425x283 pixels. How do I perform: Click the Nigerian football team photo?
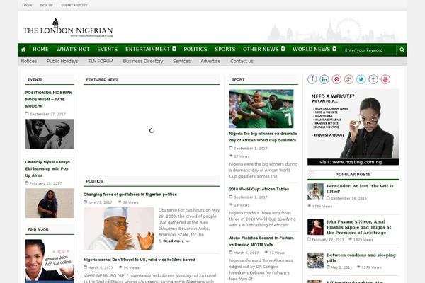[x=261, y=109]
